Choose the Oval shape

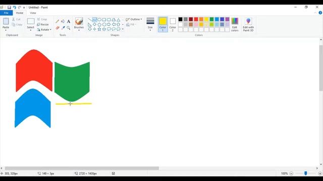[x=99, y=20]
